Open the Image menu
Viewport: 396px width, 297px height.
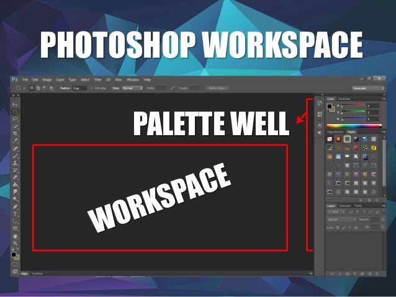pos(47,79)
